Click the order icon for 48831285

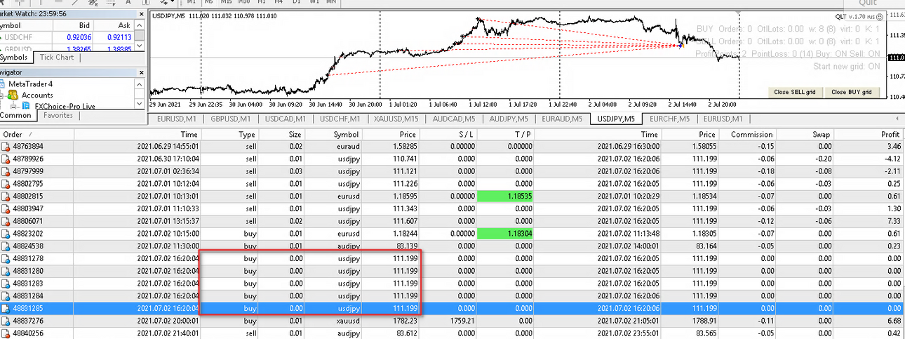click(x=6, y=309)
